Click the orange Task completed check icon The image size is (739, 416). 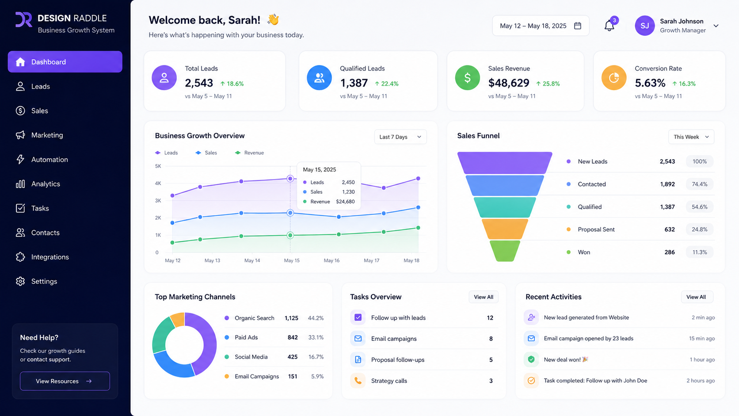531,381
